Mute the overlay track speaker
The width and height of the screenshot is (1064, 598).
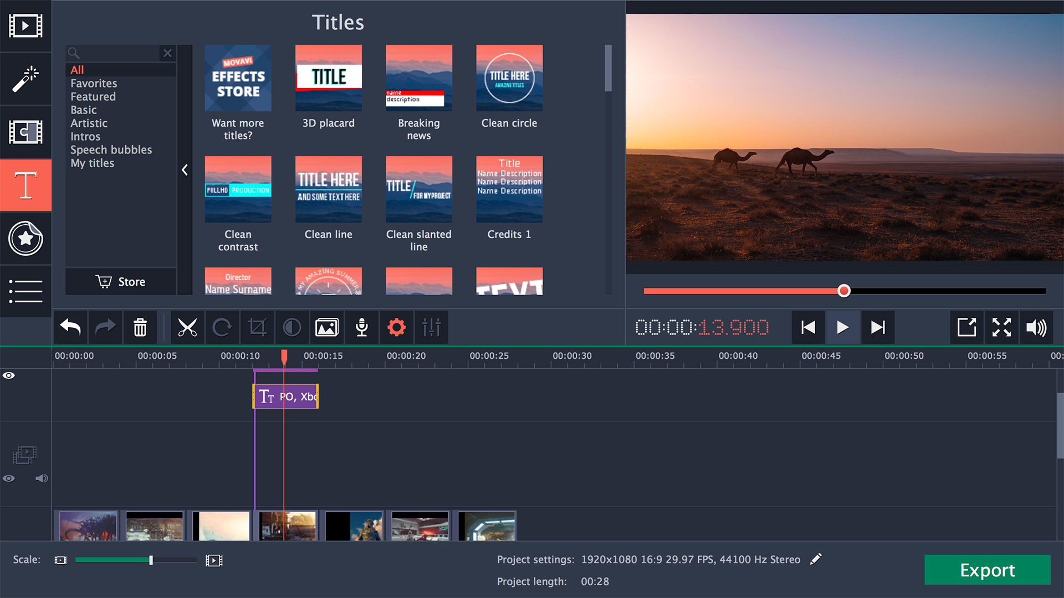click(x=42, y=478)
